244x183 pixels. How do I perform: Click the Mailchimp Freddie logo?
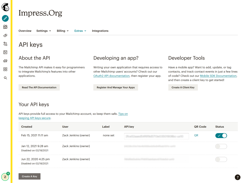[x=5, y=7]
